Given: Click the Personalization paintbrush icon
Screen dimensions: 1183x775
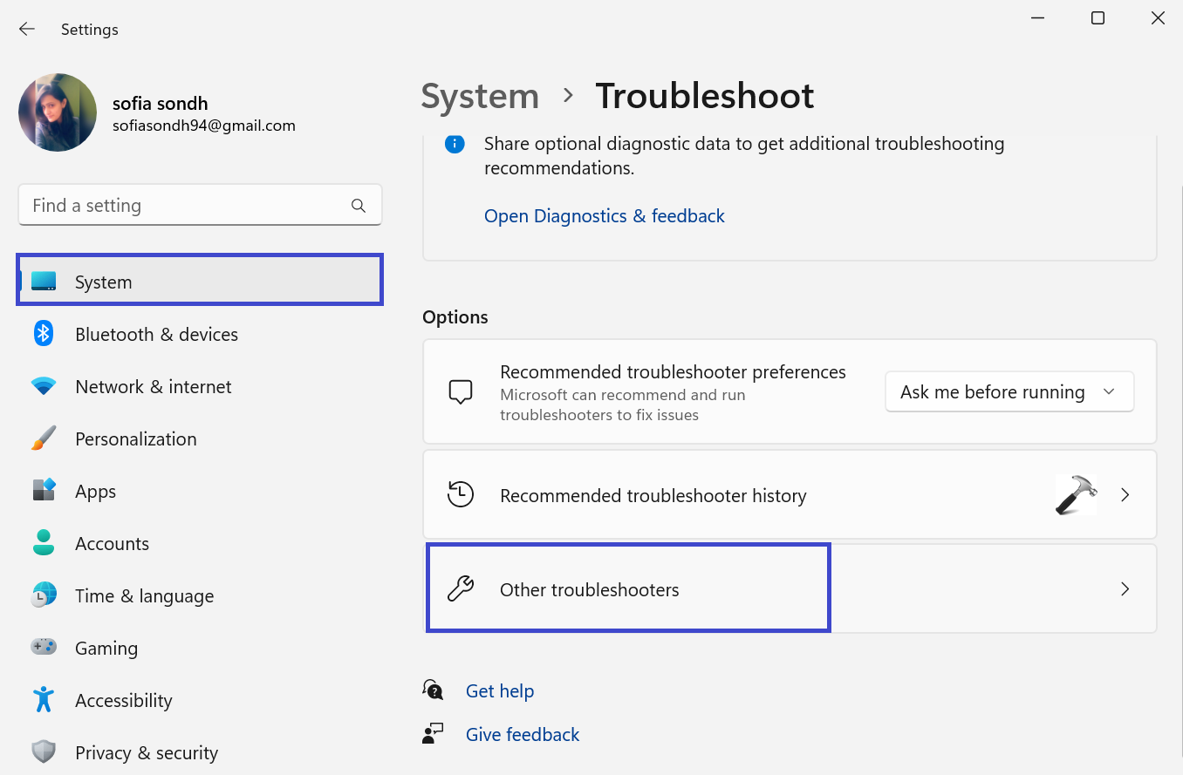Looking at the screenshot, I should [44, 438].
